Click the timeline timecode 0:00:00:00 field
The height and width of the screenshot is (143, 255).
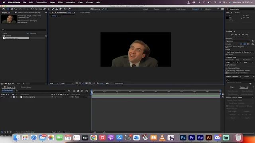click(x=8, y=90)
